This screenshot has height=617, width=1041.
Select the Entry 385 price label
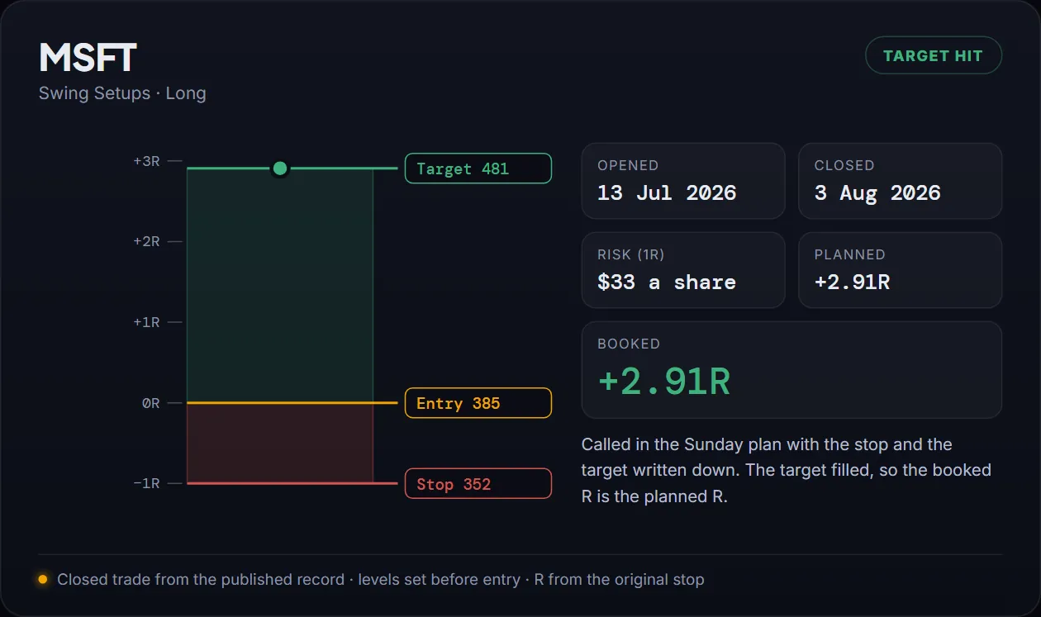[478, 403]
